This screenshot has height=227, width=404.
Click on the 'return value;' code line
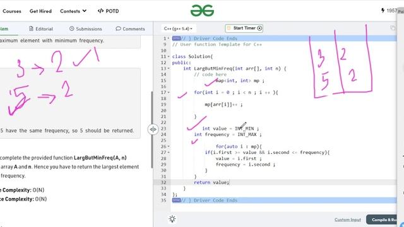click(x=211, y=182)
